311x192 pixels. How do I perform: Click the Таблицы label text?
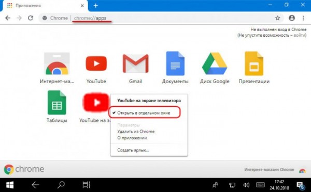56,120
